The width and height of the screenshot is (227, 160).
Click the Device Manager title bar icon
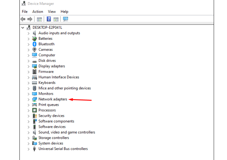[24, 4]
